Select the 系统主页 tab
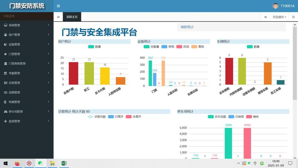 coord(72,17)
